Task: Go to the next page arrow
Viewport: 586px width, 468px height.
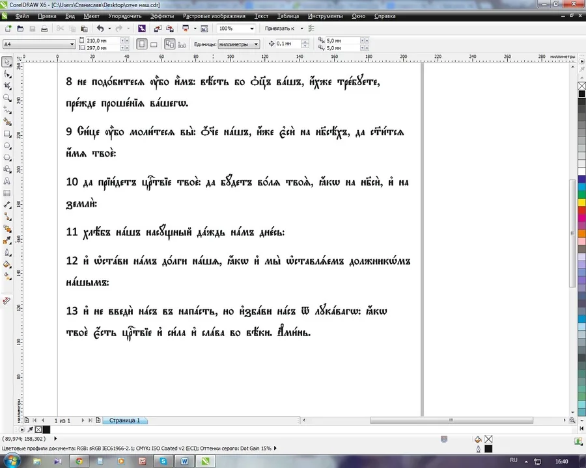Action: (x=83, y=421)
